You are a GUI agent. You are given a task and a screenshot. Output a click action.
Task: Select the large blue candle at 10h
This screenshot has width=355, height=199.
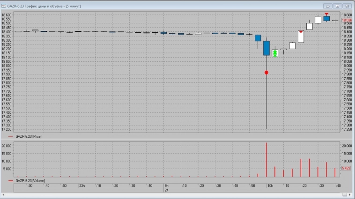click(x=266, y=48)
